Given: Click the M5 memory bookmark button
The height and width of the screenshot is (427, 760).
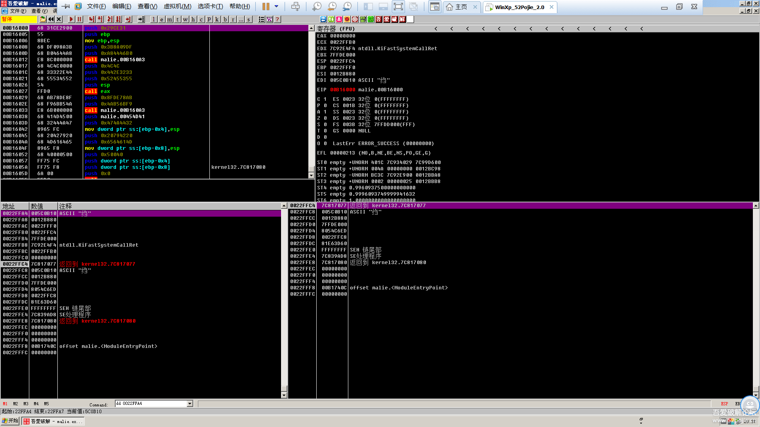Looking at the screenshot, I should (46, 404).
